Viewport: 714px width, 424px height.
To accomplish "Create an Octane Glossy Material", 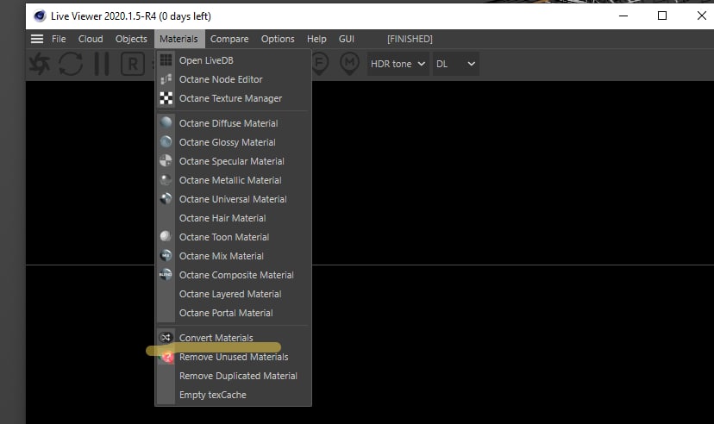I will pos(234,142).
